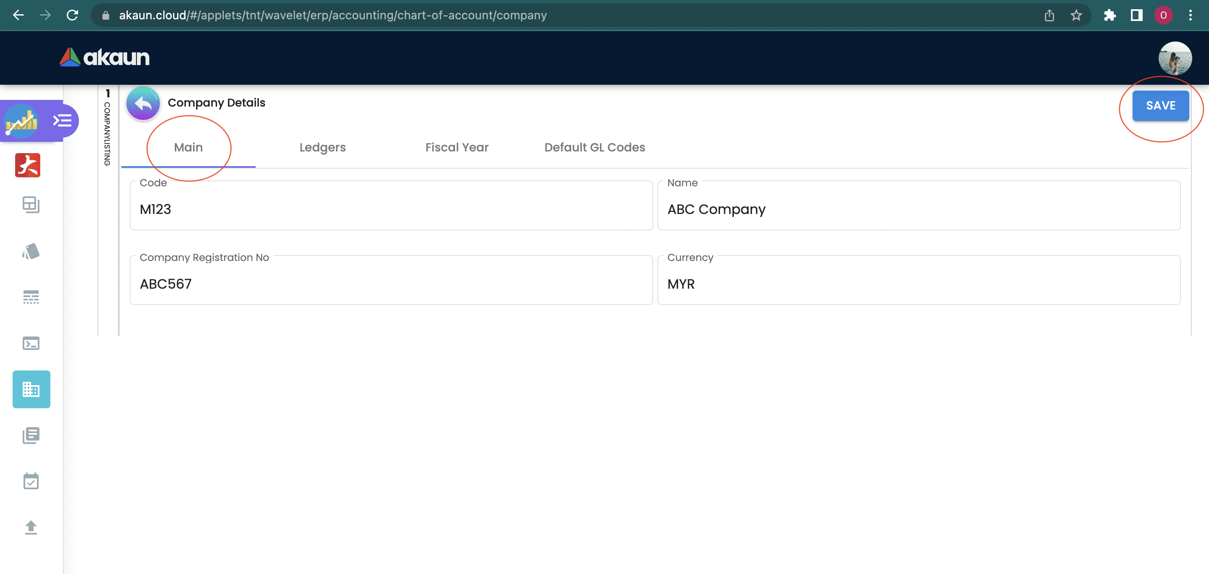This screenshot has height=574, width=1209.
Task: Bookmark page with the star icon
Action: click(1076, 16)
